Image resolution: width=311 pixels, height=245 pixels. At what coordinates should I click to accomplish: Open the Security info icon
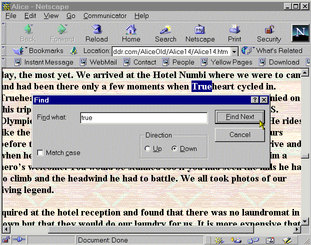click(269, 33)
